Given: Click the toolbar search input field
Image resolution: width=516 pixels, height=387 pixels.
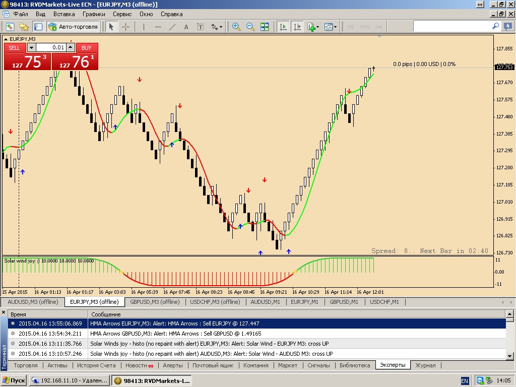Looking at the screenshot, I should [x=452, y=26].
